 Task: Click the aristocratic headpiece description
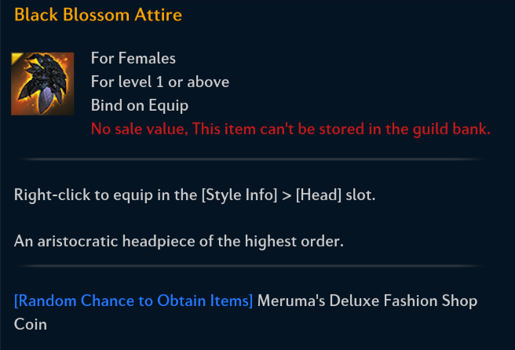(x=179, y=241)
